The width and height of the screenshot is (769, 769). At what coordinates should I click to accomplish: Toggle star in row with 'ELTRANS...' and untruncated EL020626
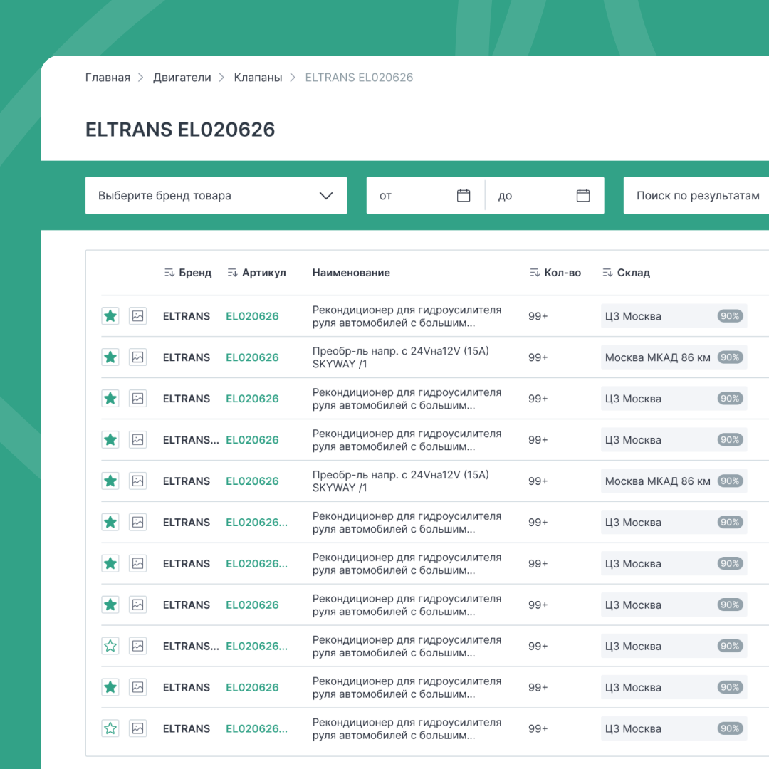pos(110,439)
